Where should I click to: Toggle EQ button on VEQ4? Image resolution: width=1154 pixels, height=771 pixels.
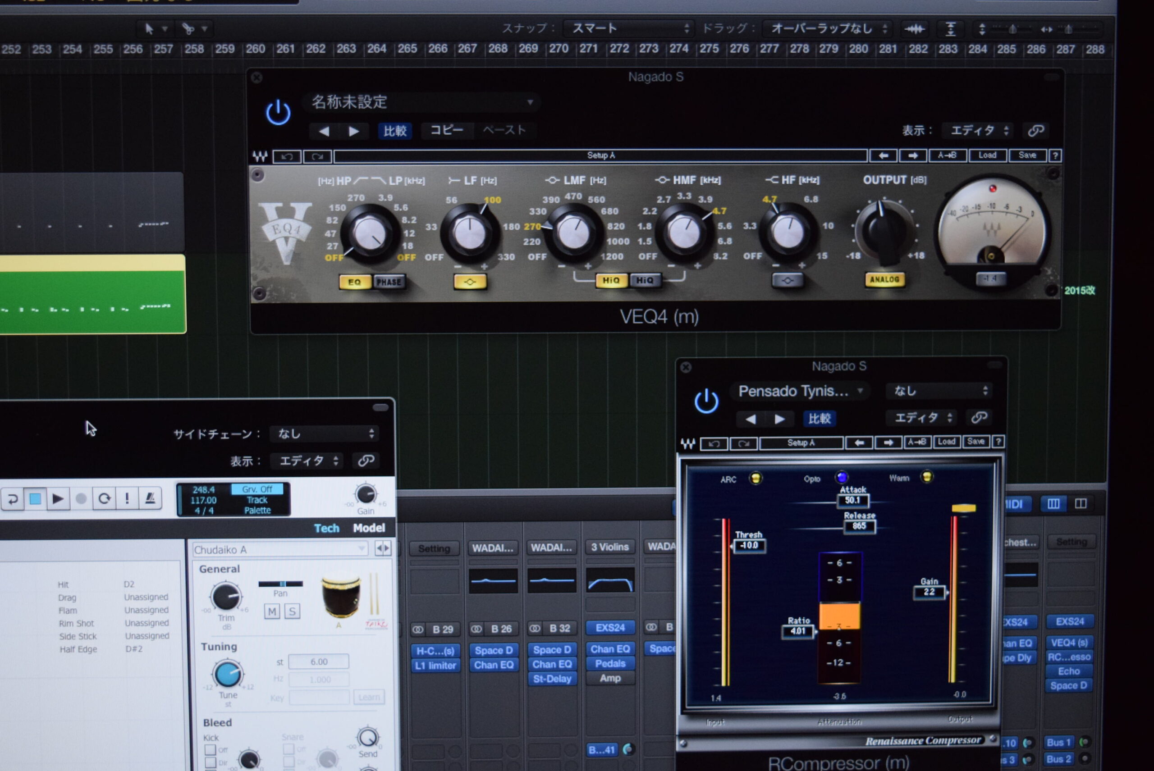click(355, 282)
